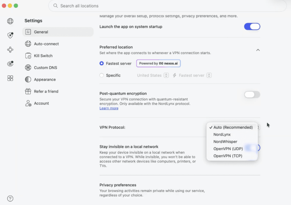This screenshot has height=205, width=291.
Task: Open Account settings label
Action: 41,103
